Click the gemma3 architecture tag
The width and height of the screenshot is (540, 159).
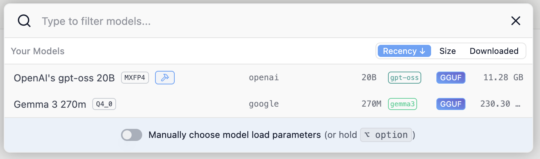402,104
